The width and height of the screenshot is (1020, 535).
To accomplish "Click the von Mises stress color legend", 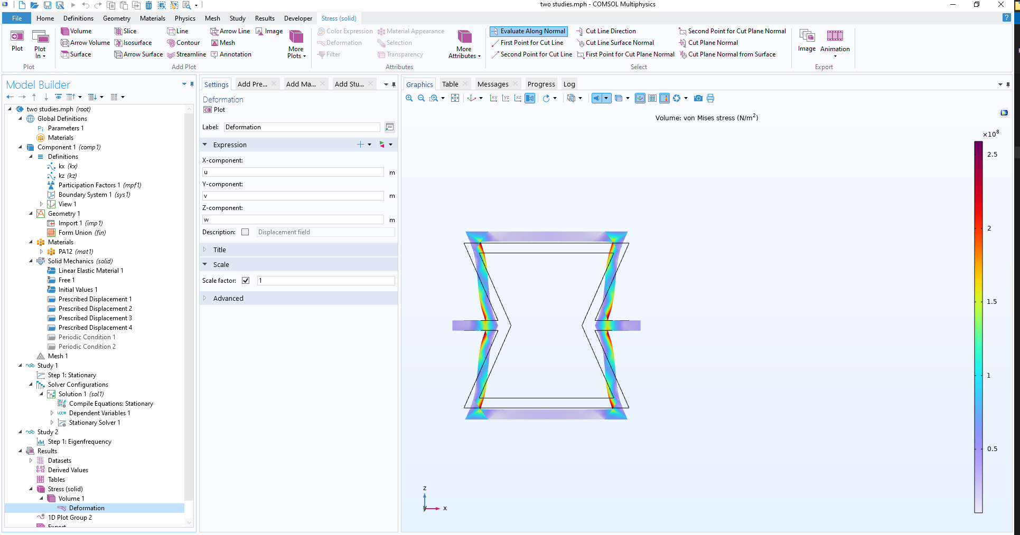I will 978,327.
